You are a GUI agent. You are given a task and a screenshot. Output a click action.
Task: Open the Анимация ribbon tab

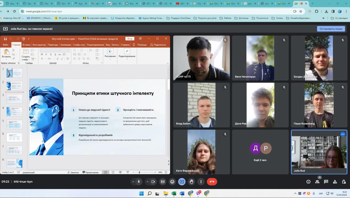pos(66,45)
